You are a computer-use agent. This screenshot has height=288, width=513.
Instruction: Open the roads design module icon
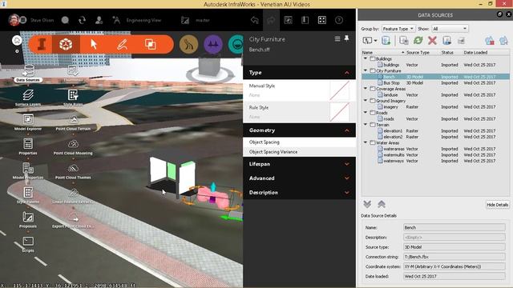(x=189, y=44)
